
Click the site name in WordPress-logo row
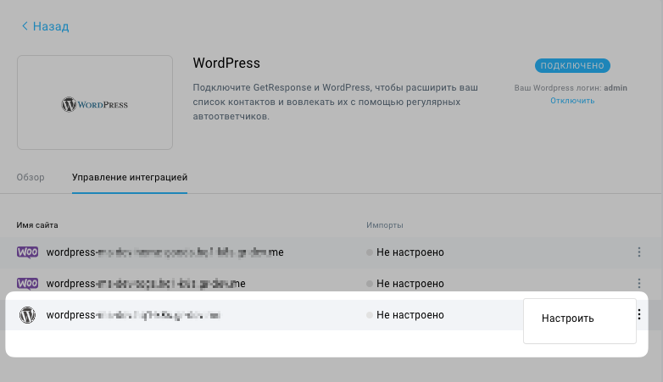[x=134, y=315]
